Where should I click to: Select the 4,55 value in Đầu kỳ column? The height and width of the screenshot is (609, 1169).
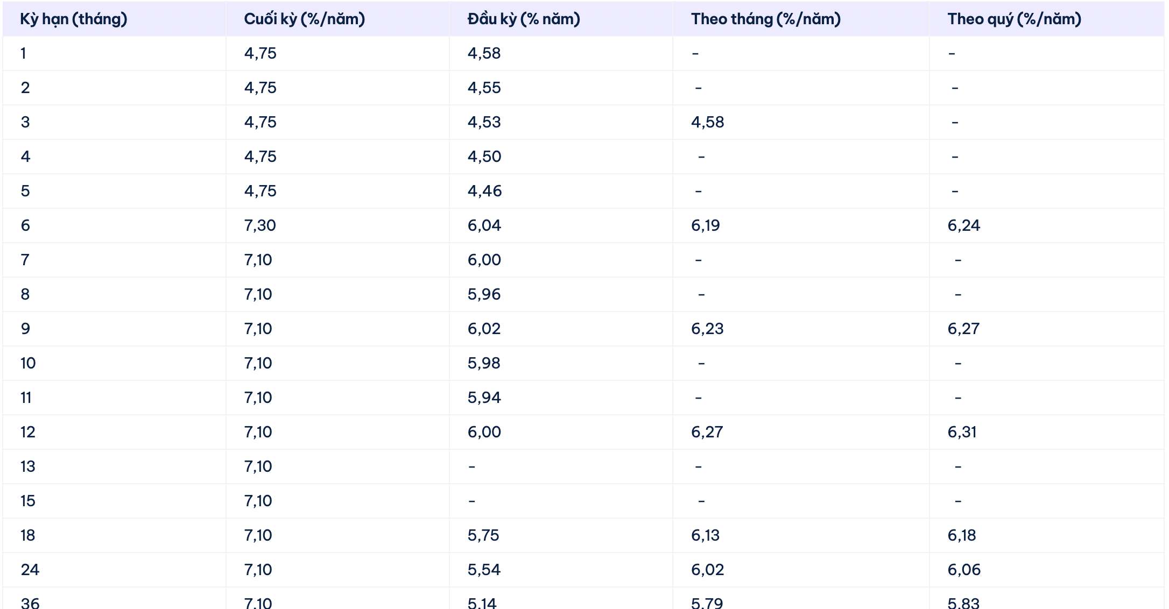(x=484, y=88)
